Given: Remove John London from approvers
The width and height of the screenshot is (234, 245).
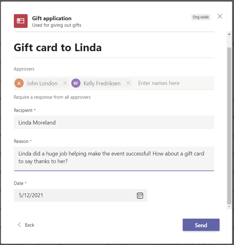Looking at the screenshot, I should [x=65, y=83].
